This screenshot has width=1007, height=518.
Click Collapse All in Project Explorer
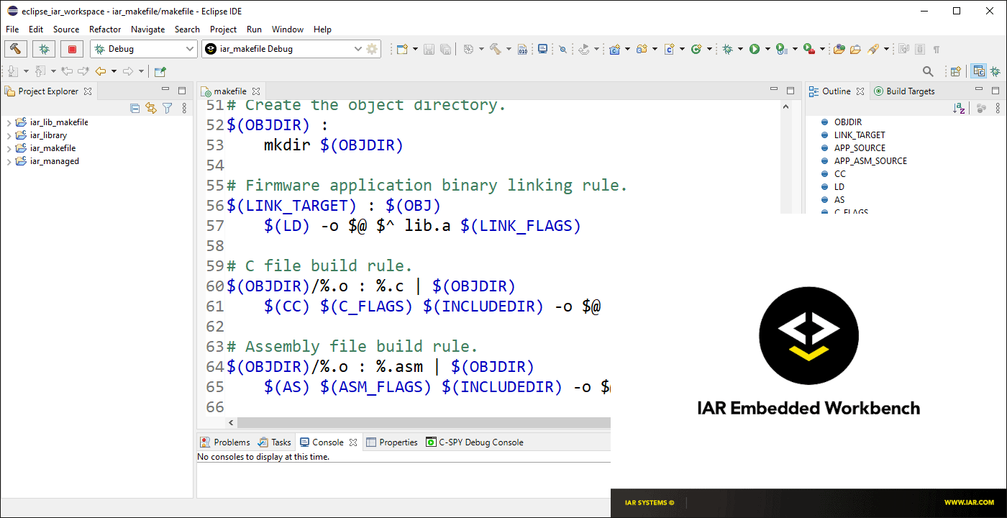[135, 108]
